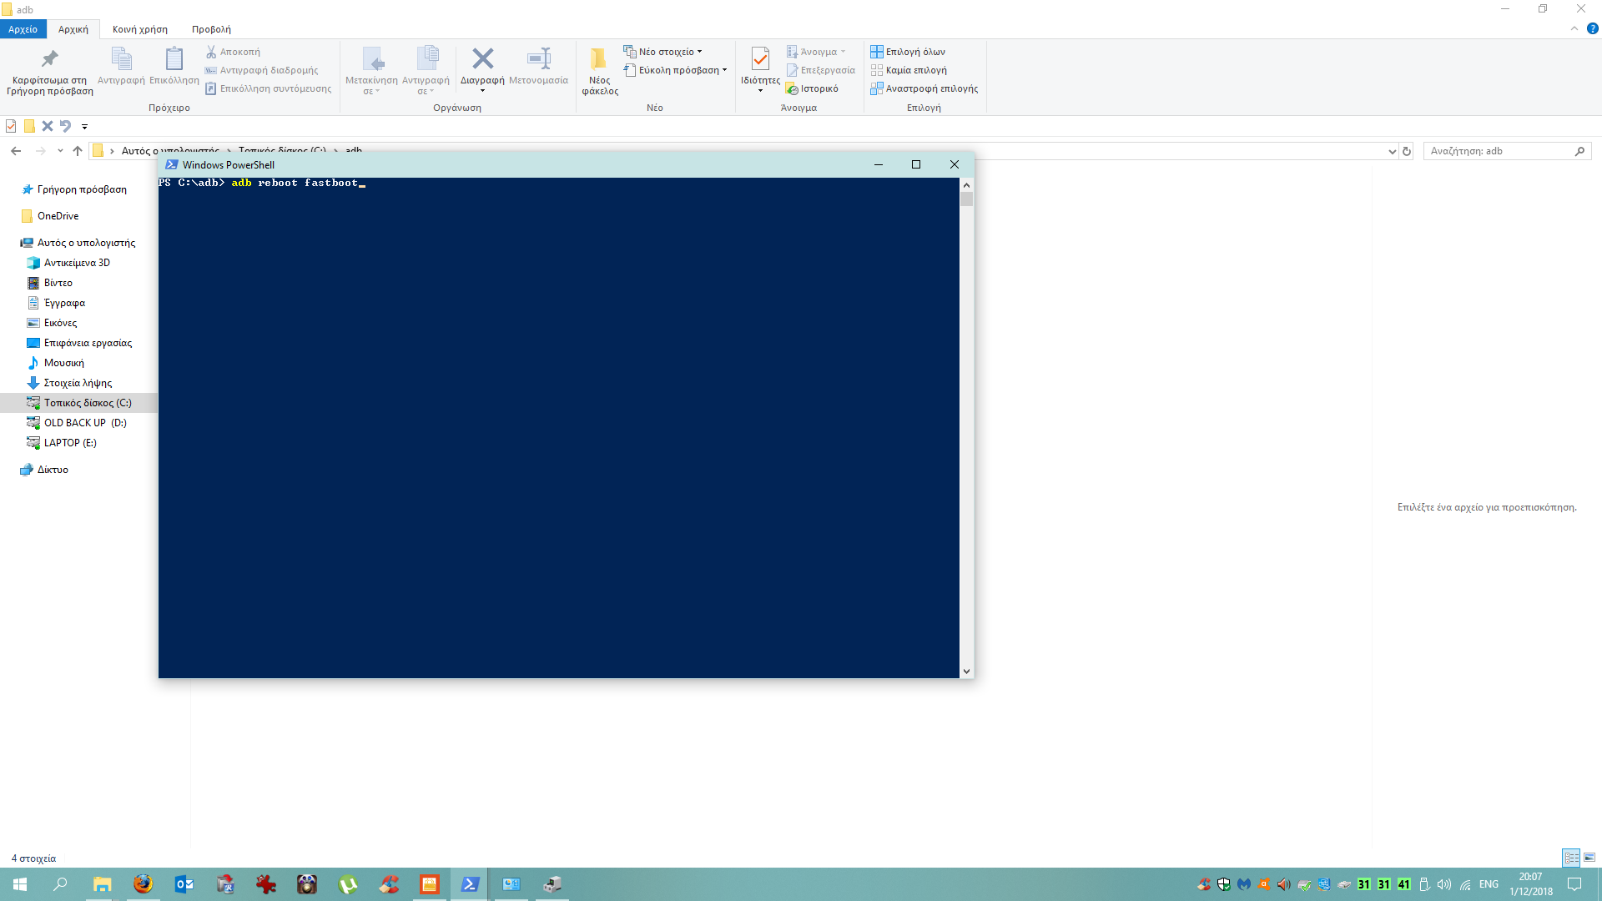1602x901 pixels.
Task: Click the Pin to Quick access icon
Action: point(50,59)
